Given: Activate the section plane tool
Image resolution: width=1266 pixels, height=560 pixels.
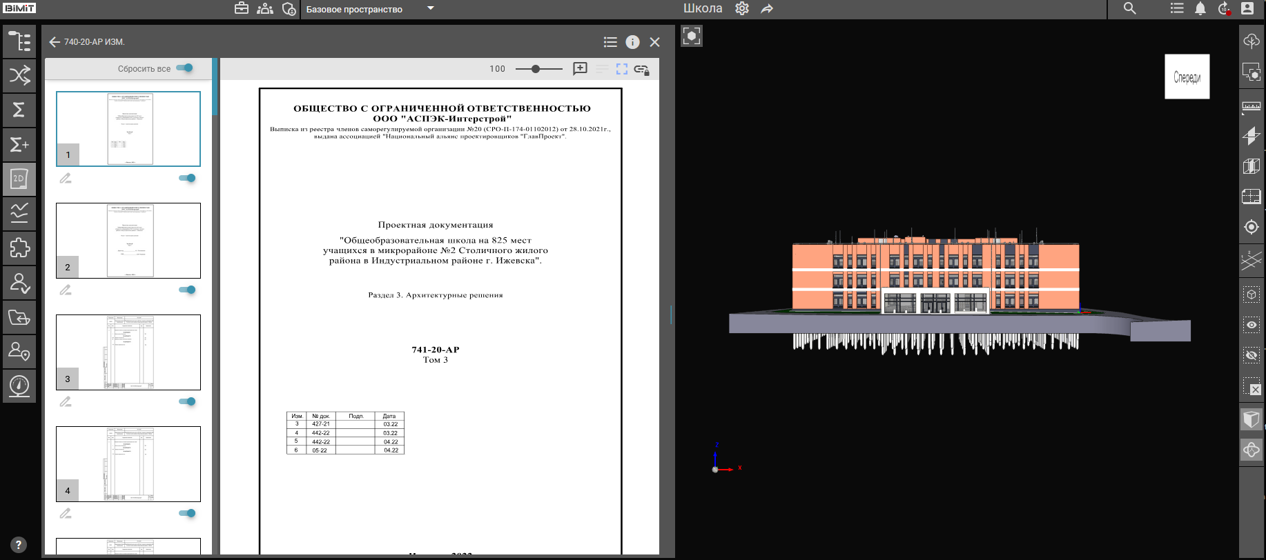Looking at the screenshot, I should coord(1251,135).
